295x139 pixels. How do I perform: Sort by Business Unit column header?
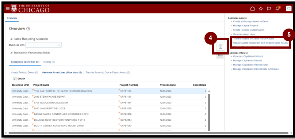pyautogui.click(x=20, y=85)
